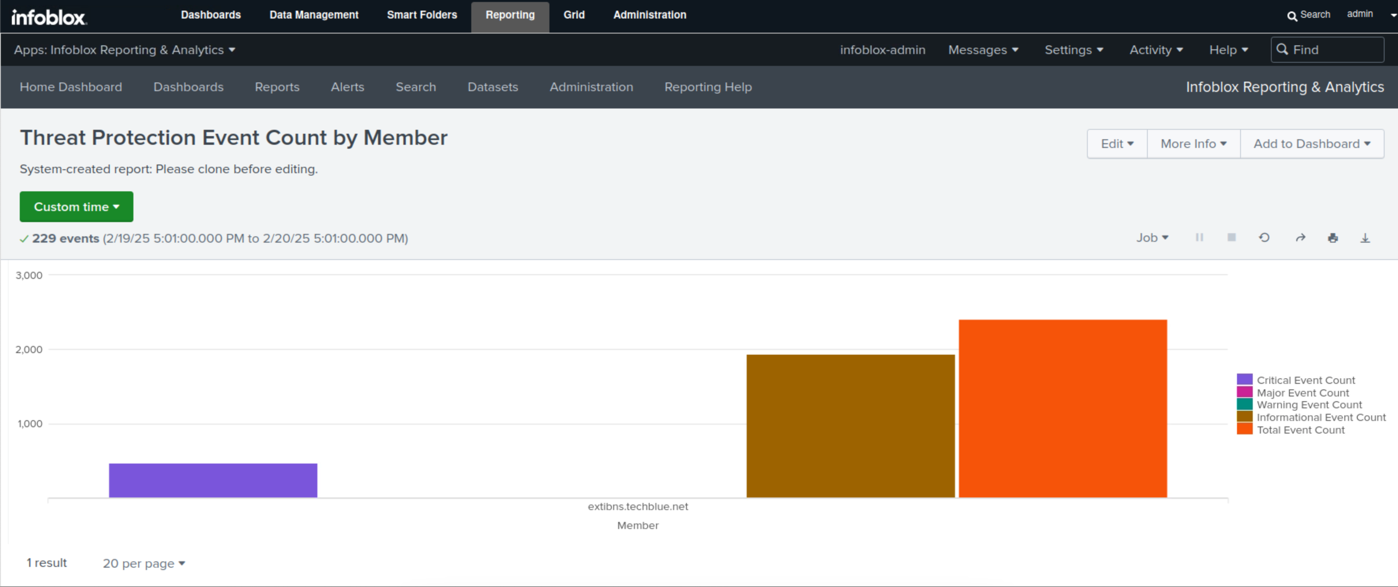Click the pause job icon
Screen dimensions: 1398x587
tap(1199, 237)
